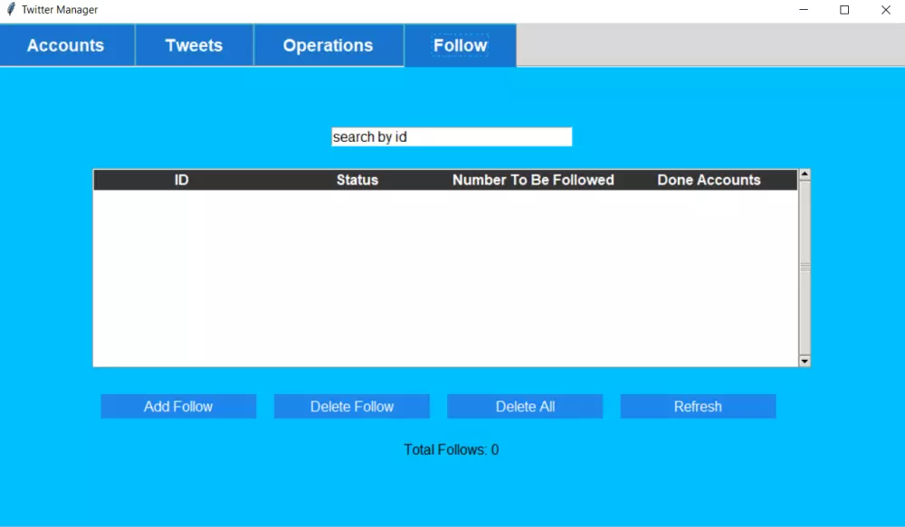Select the Follow tab
Screen dimensions: 905x527
point(460,45)
